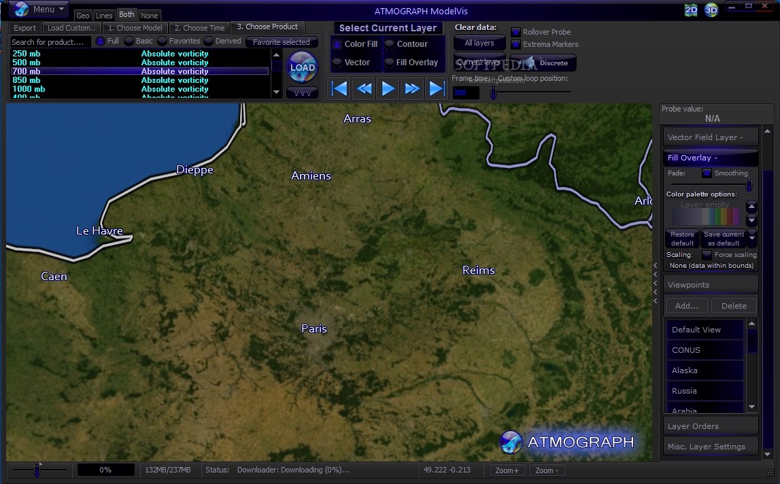Choose Basic product list filter

[x=129, y=41]
